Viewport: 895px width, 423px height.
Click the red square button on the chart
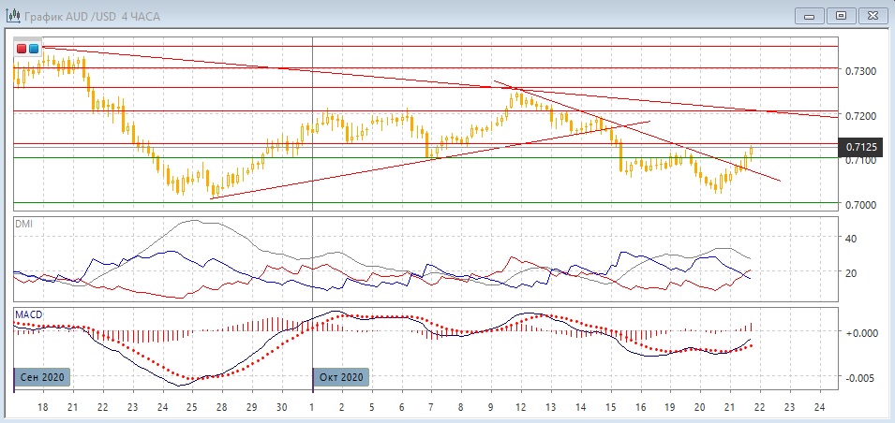pyautogui.click(x=22, y=49)
